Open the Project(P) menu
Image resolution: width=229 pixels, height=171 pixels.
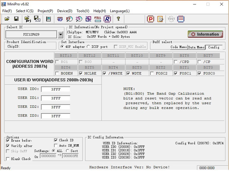(x=45, y=11)
